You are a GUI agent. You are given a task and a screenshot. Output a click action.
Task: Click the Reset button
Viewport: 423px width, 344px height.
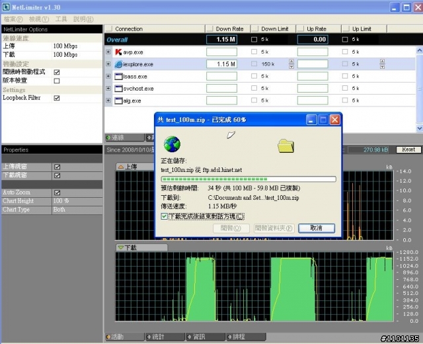click(408, 150)
